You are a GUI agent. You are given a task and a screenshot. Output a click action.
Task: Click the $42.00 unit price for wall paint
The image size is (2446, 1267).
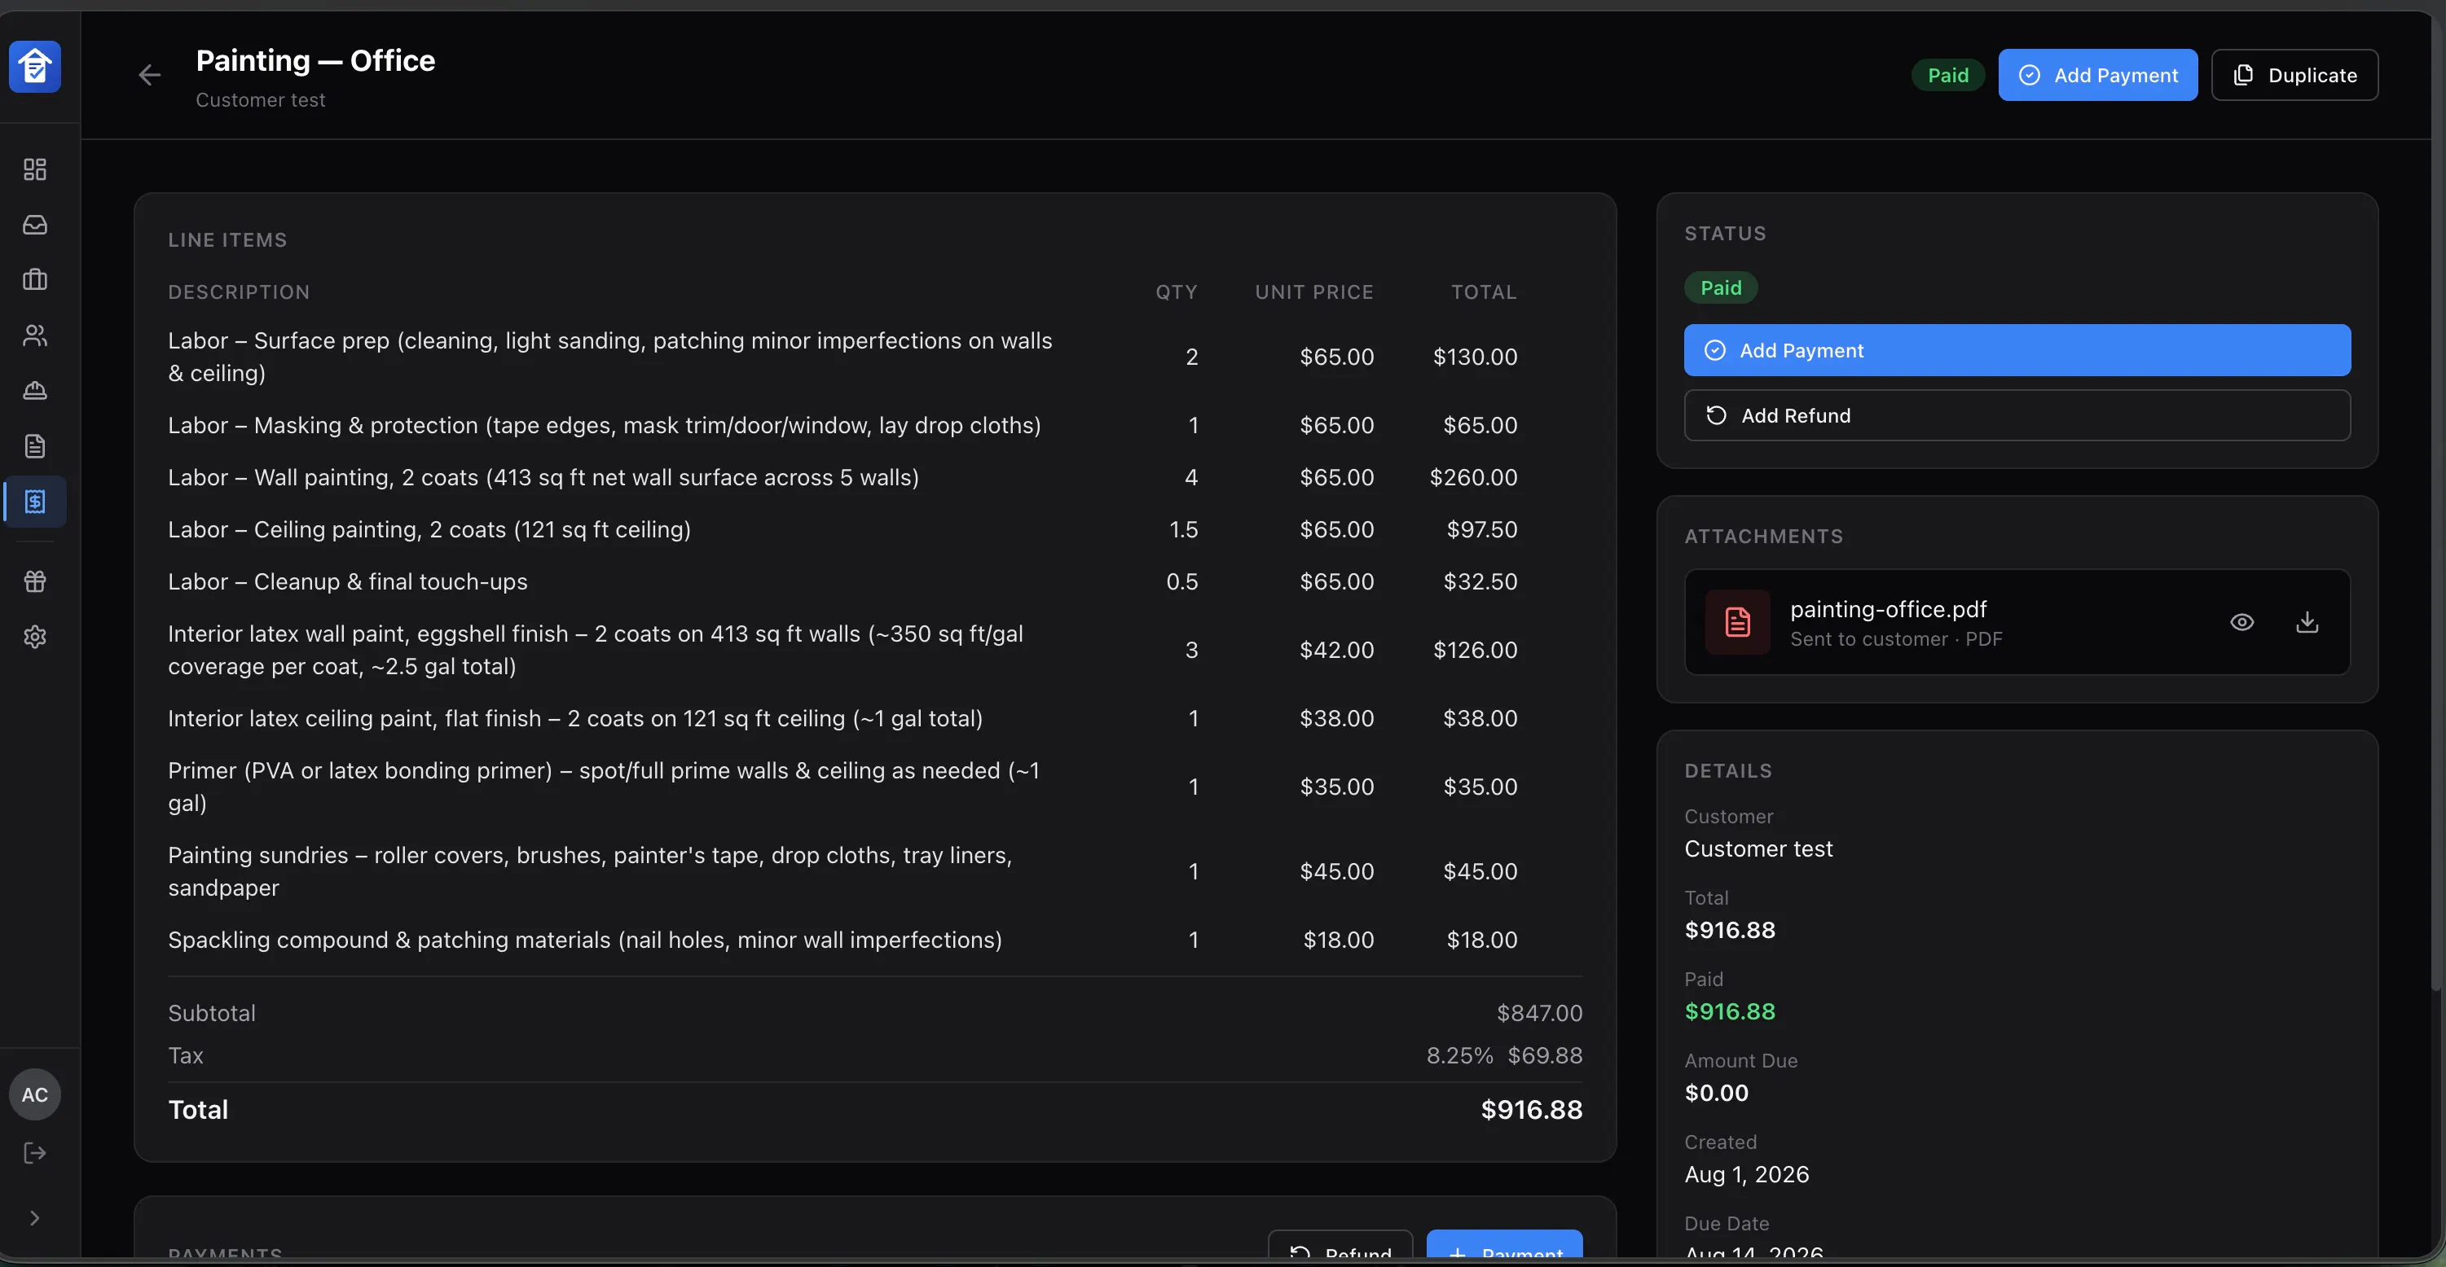point(1336,650)
